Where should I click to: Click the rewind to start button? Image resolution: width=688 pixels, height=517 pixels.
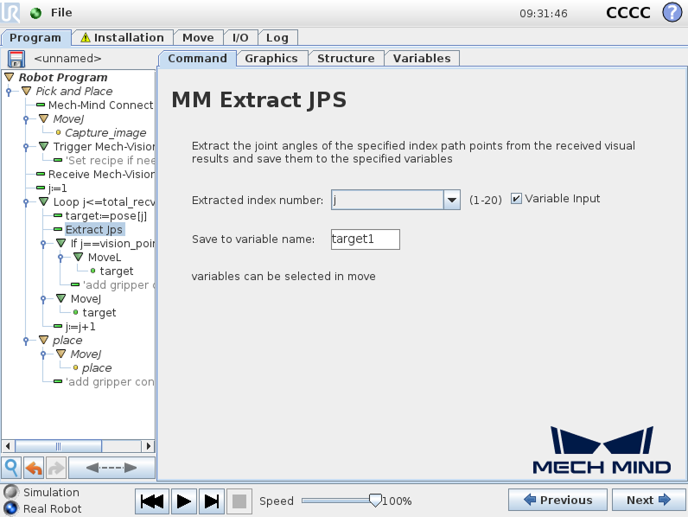(x=152, y=501)
